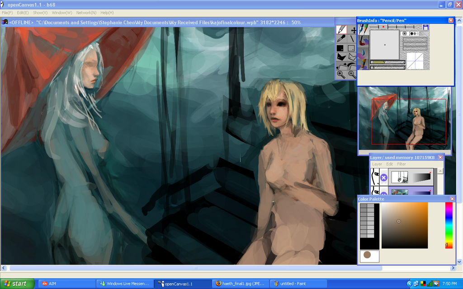463x289 pixels.
Task: Click the canvas horizontal scroll left arrow
Action: pyautogui.click(x=4, y=268)
